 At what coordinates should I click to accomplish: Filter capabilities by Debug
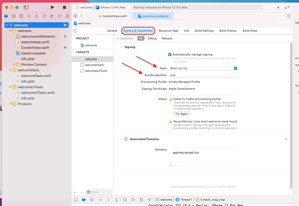point(152,38)
